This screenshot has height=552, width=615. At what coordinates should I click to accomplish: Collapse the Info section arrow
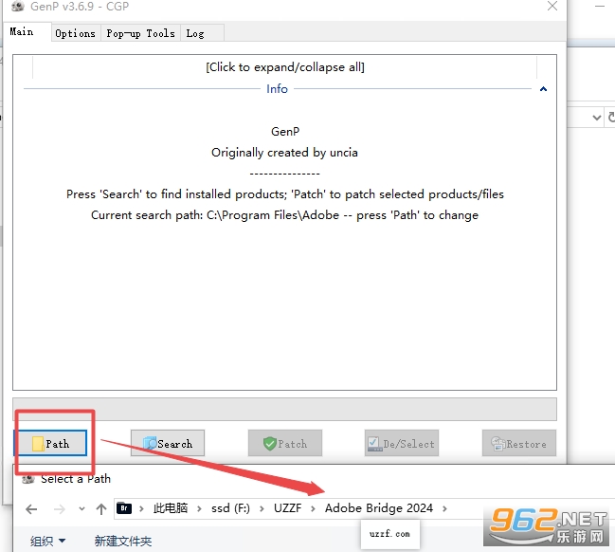(x=543, y=89)
